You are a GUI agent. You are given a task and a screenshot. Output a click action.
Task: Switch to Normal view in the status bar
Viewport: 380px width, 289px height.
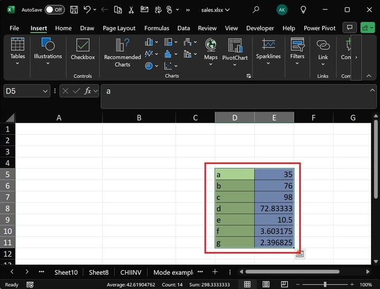click(x=247, y=284)
